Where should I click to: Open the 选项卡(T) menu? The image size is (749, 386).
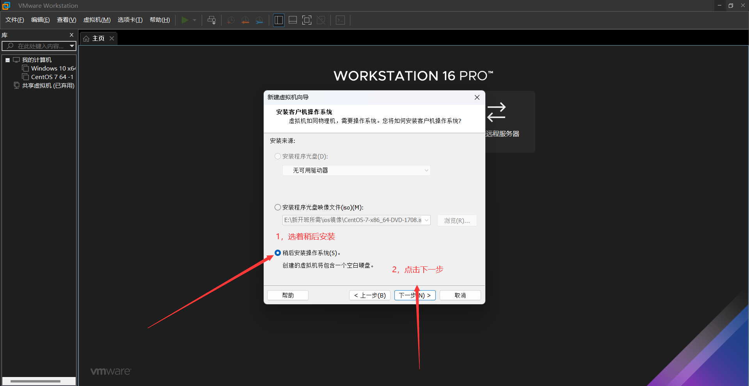pyautogui.click(x=130, y=20)
